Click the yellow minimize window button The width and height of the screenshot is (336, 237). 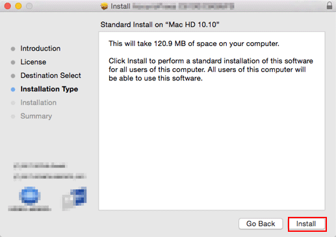18,6
